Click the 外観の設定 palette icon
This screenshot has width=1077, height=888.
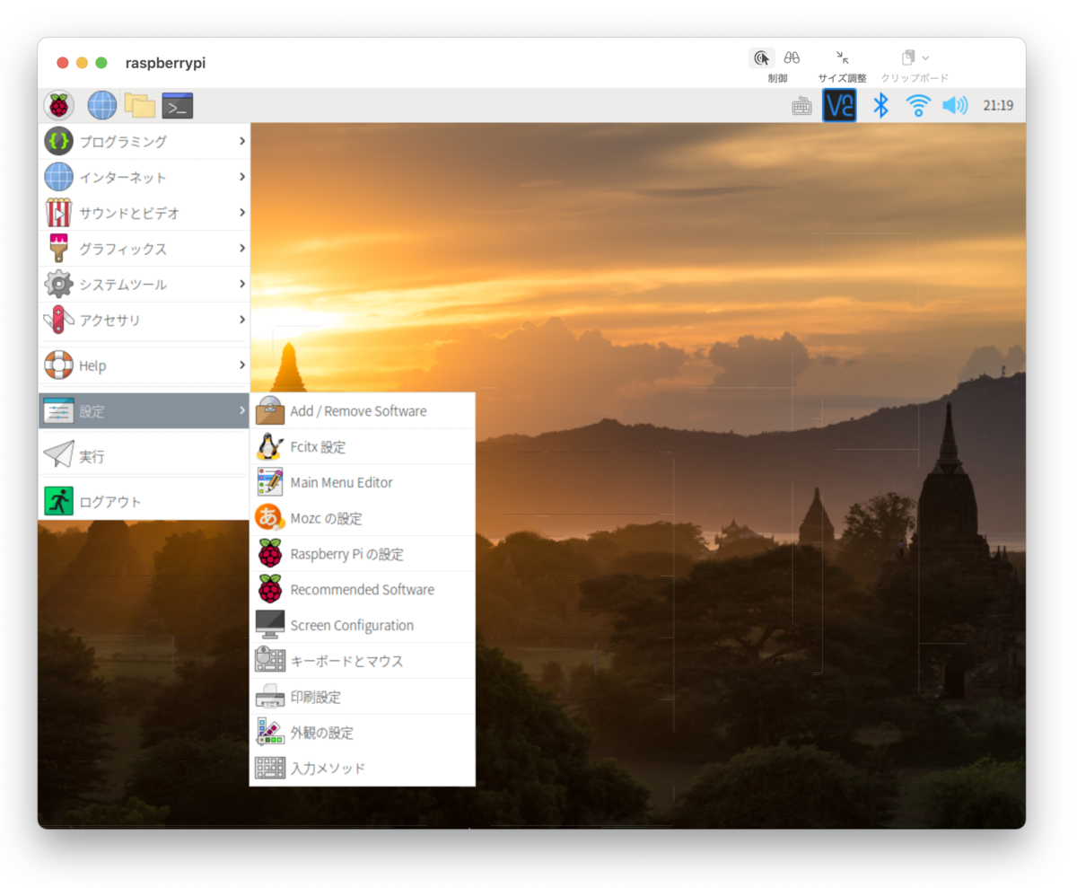pos(270,733)
